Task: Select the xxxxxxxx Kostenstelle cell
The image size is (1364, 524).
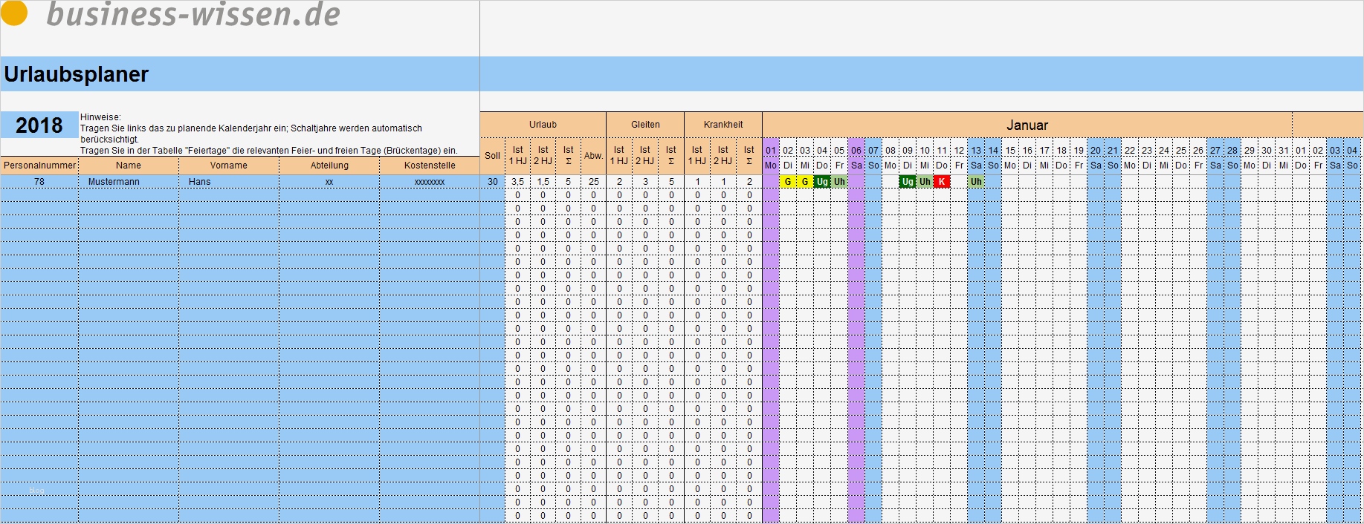Action: pyautogui.click(x=430, y=182)
